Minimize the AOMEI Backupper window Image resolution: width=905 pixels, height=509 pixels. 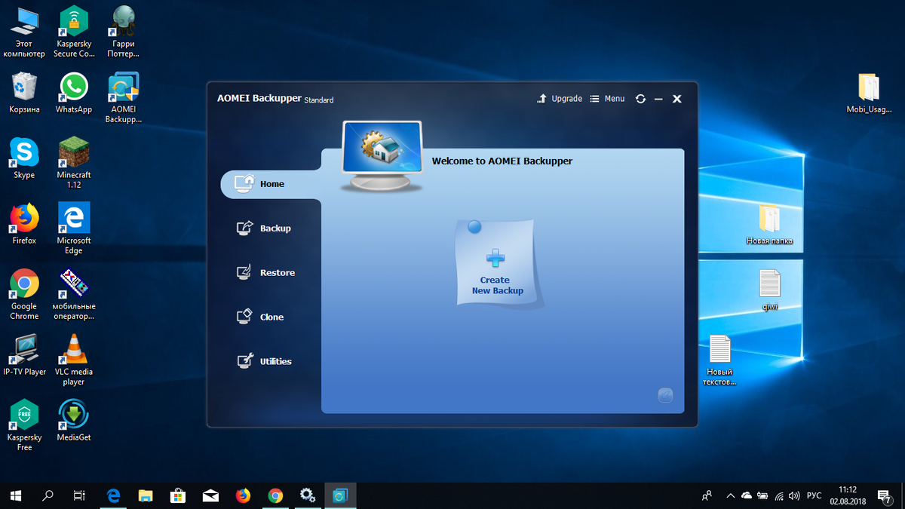(x=658, y=99)
